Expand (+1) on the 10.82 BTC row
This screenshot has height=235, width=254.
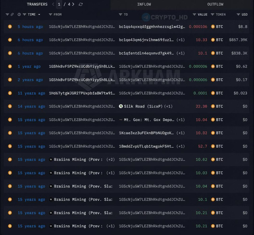point(181,133)
